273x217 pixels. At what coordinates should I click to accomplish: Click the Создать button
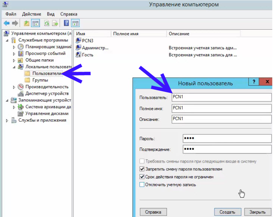(228, 212)
